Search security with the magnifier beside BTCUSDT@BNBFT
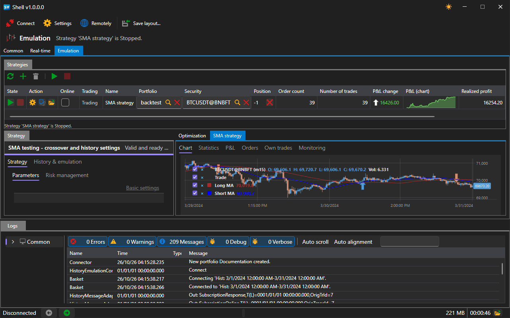 [x=237, y=102]
